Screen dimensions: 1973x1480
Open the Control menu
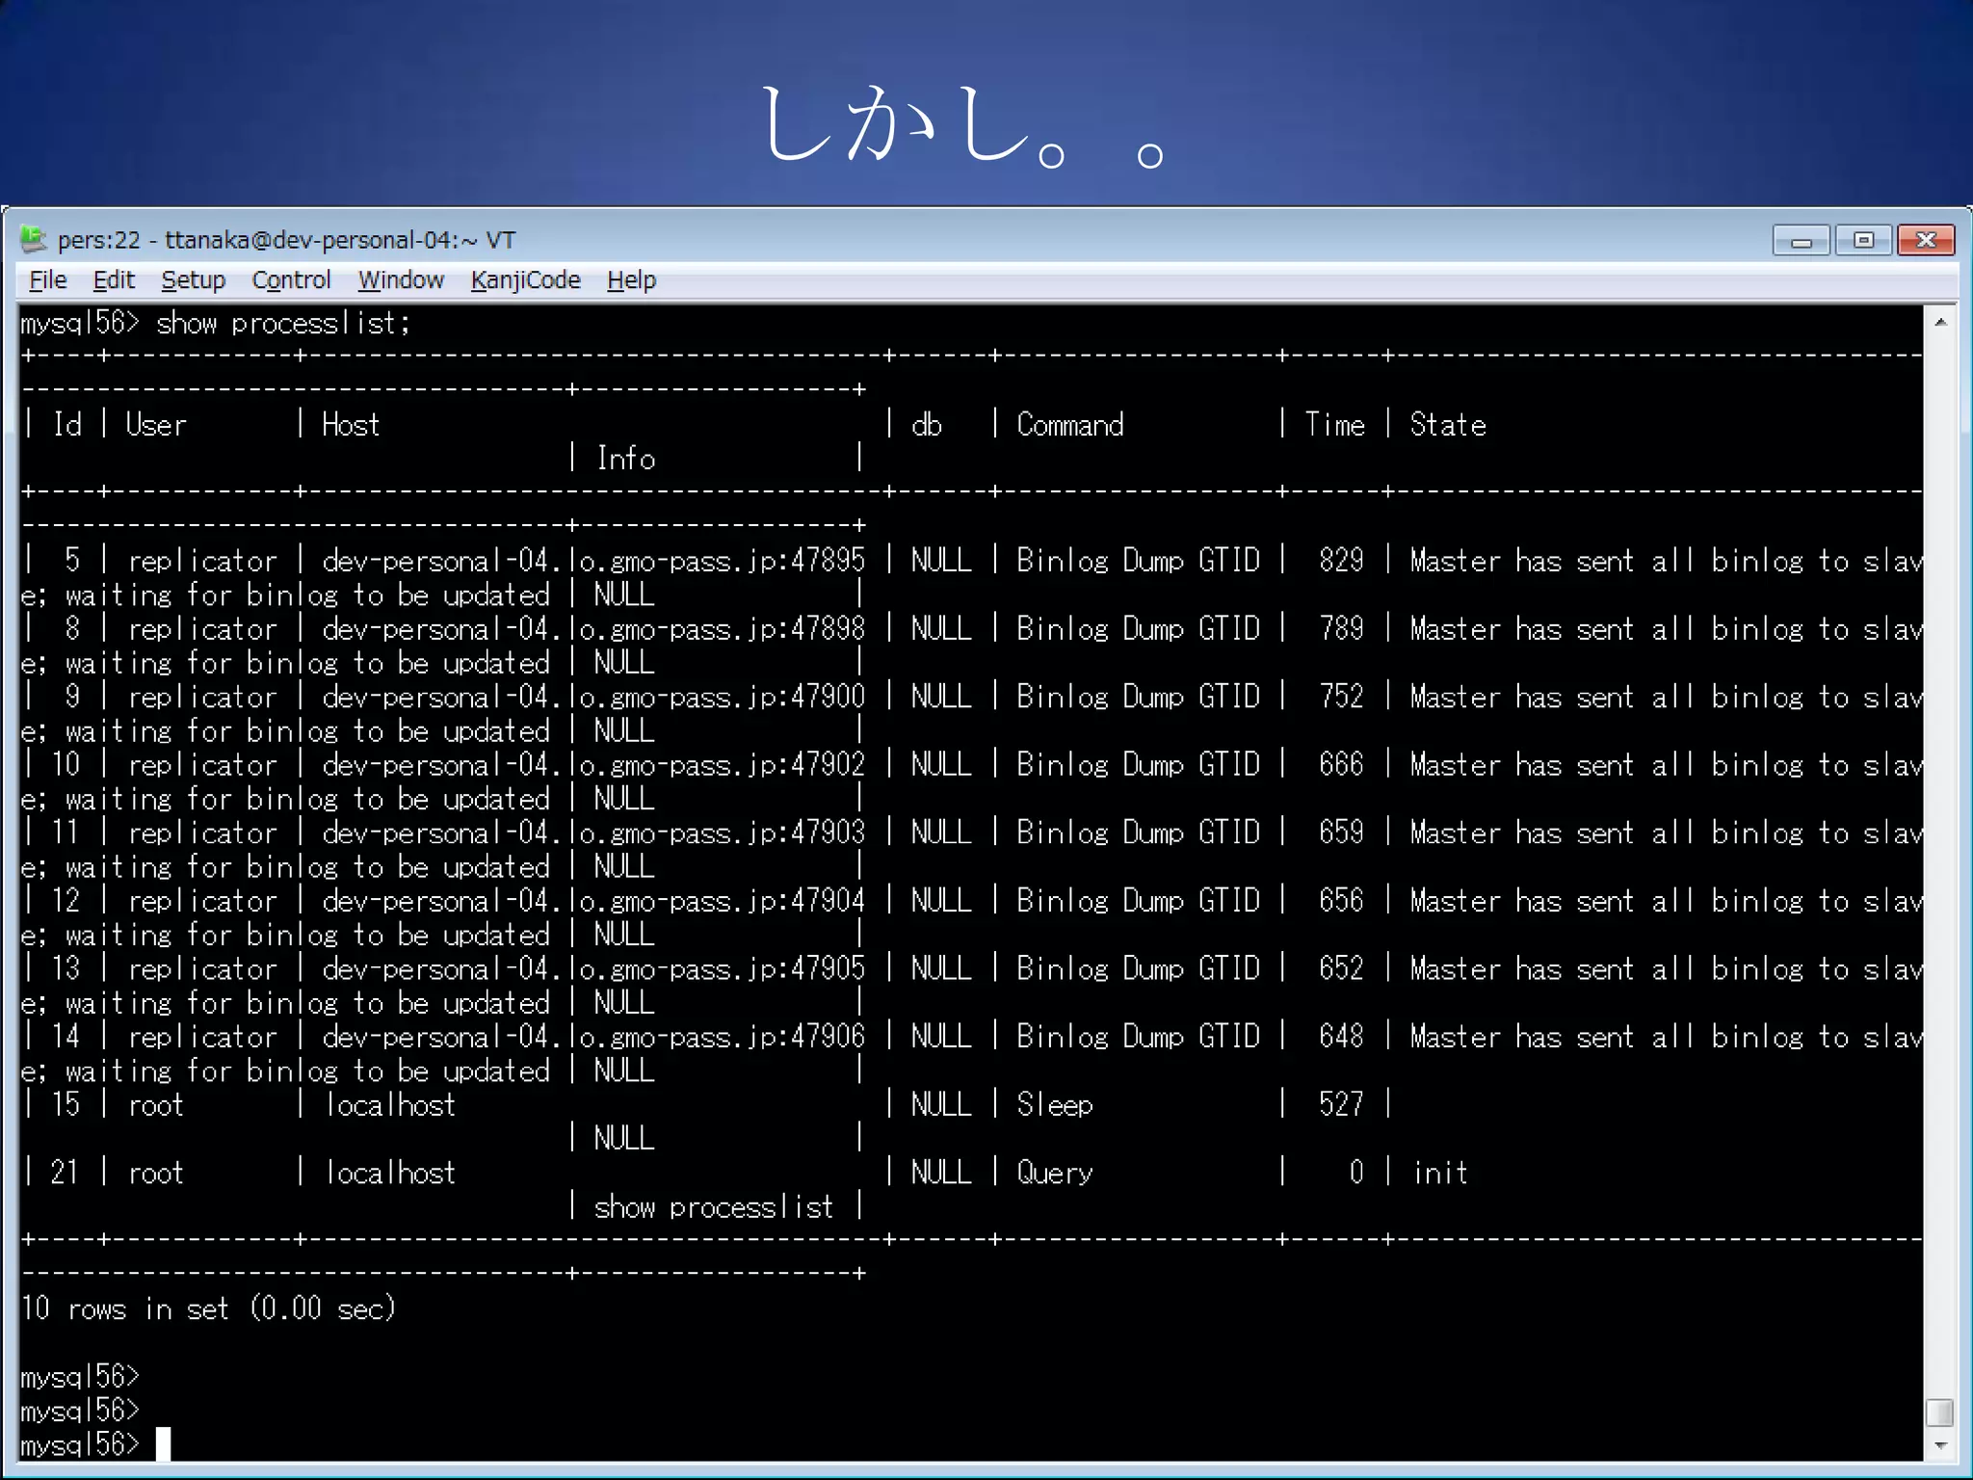291,280
